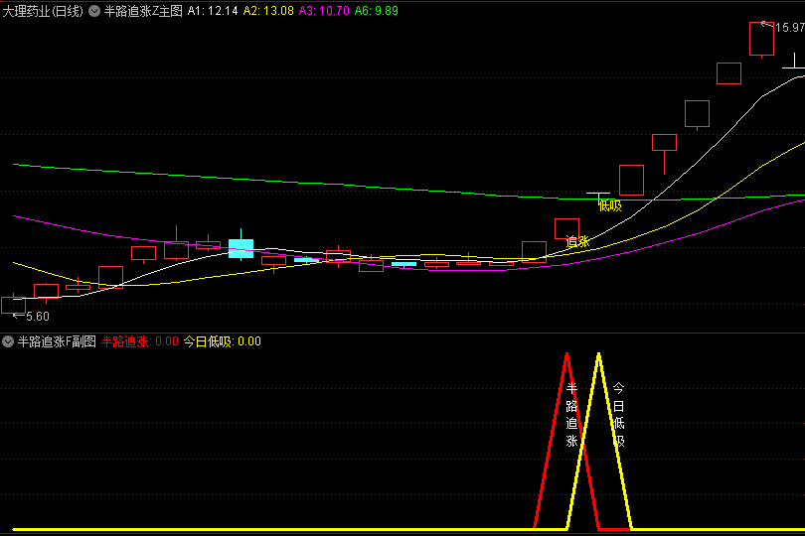Viewport: 805px width, 536px height.
Task: Click the yellow 今日低吸 peak in sub-chart
Action: coord(598,355)
